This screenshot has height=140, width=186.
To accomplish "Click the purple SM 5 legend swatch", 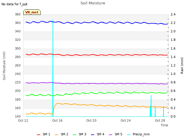I will coord(111,135).
